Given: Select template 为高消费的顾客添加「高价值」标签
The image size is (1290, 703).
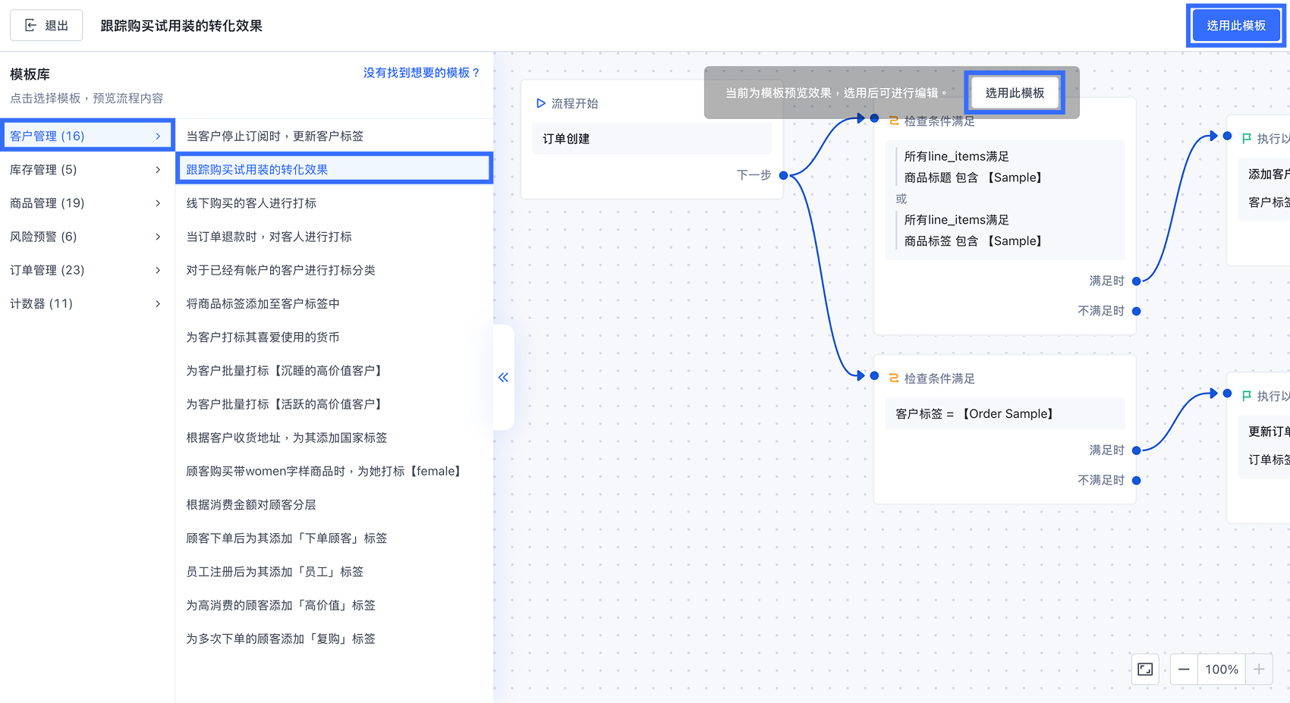Looking at the screenshot, I should pos(335,605).
